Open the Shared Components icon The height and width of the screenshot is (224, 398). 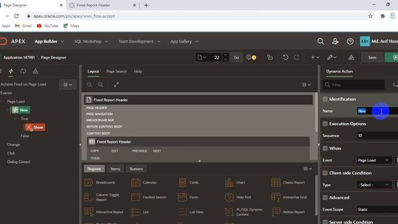click(351, 57)
